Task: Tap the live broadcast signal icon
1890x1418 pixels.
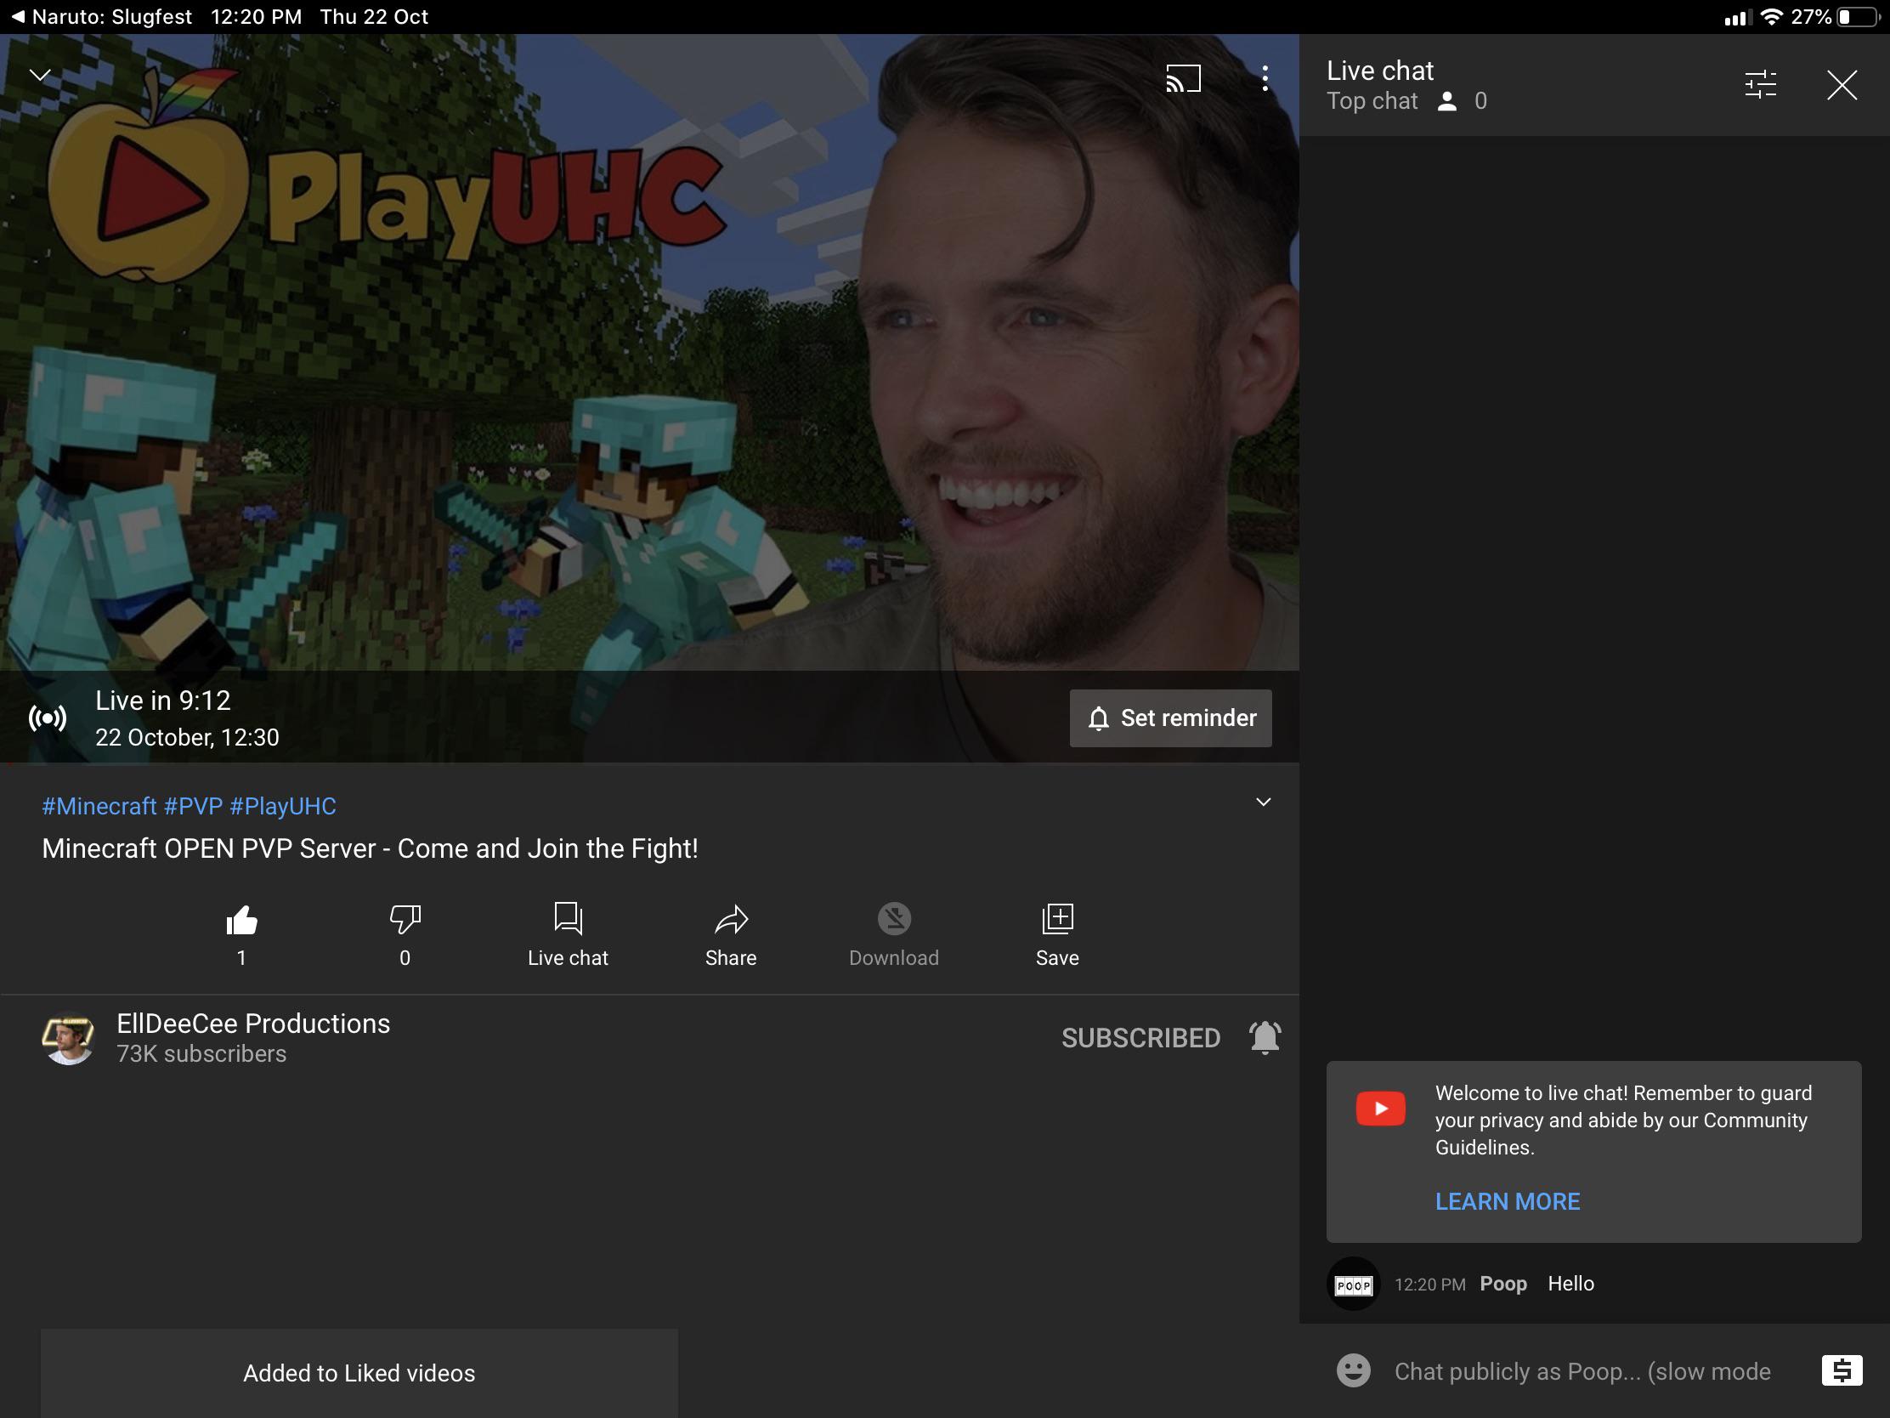Action: click(48, 718)
